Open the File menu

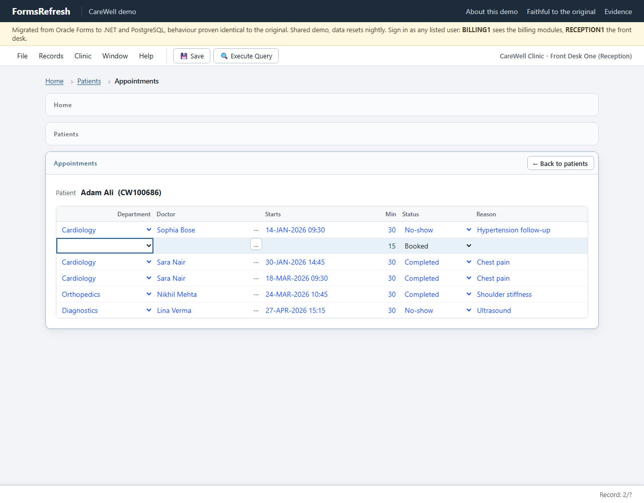tap(22, 56)
